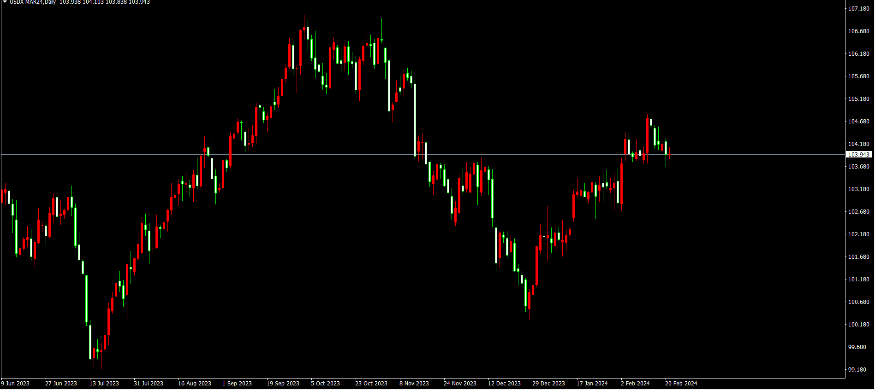Click the current price label 103.943
The image size is (875, 390).
pyautogui.click(x=858, y=155)
